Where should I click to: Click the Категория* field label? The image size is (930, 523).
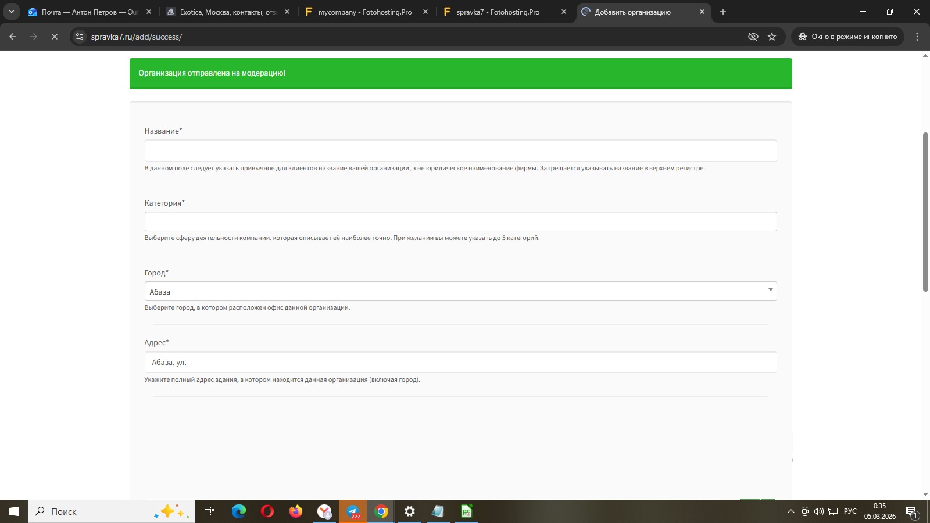[x=164, y=203]
